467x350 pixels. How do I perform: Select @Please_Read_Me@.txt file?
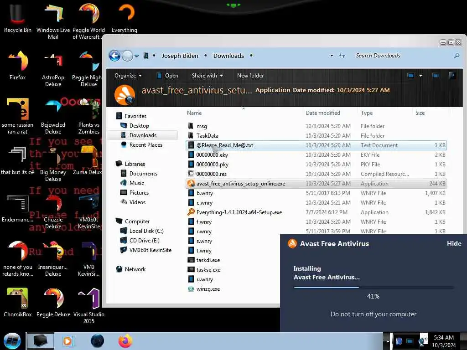click(316, 145)
